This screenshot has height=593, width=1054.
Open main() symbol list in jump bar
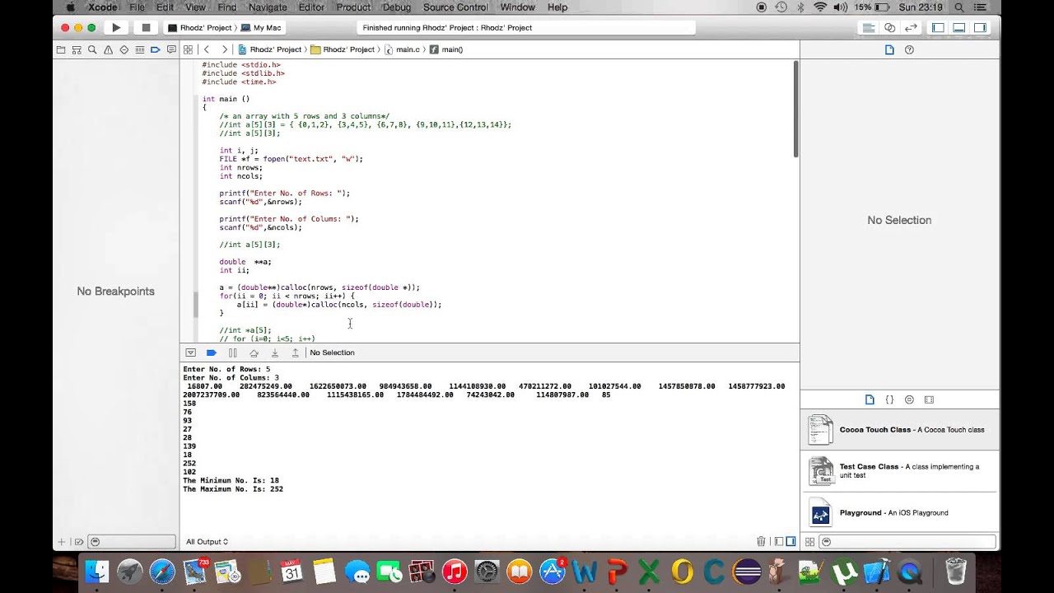click(446, 49)
